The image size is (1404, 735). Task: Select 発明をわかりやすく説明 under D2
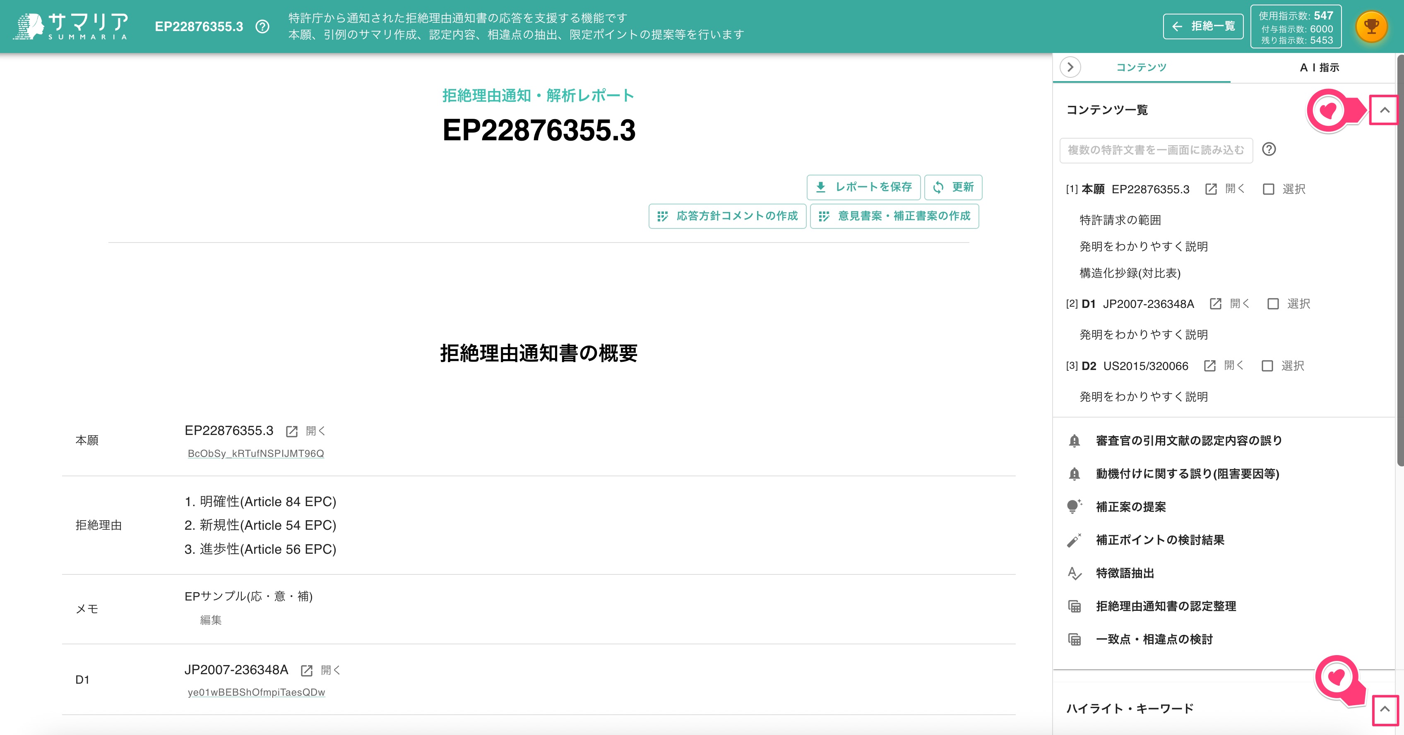(x=1144, y=396)
